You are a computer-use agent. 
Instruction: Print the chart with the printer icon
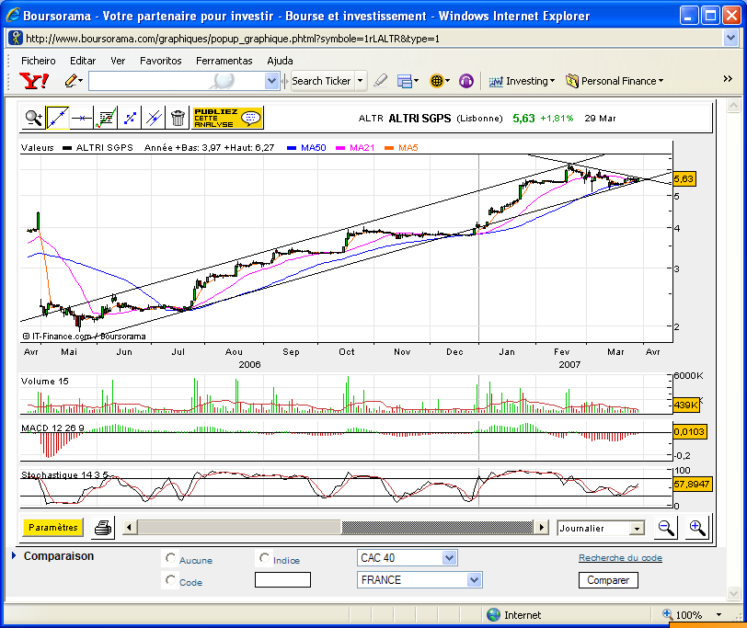pyautogui.click(x=103, y=528)
